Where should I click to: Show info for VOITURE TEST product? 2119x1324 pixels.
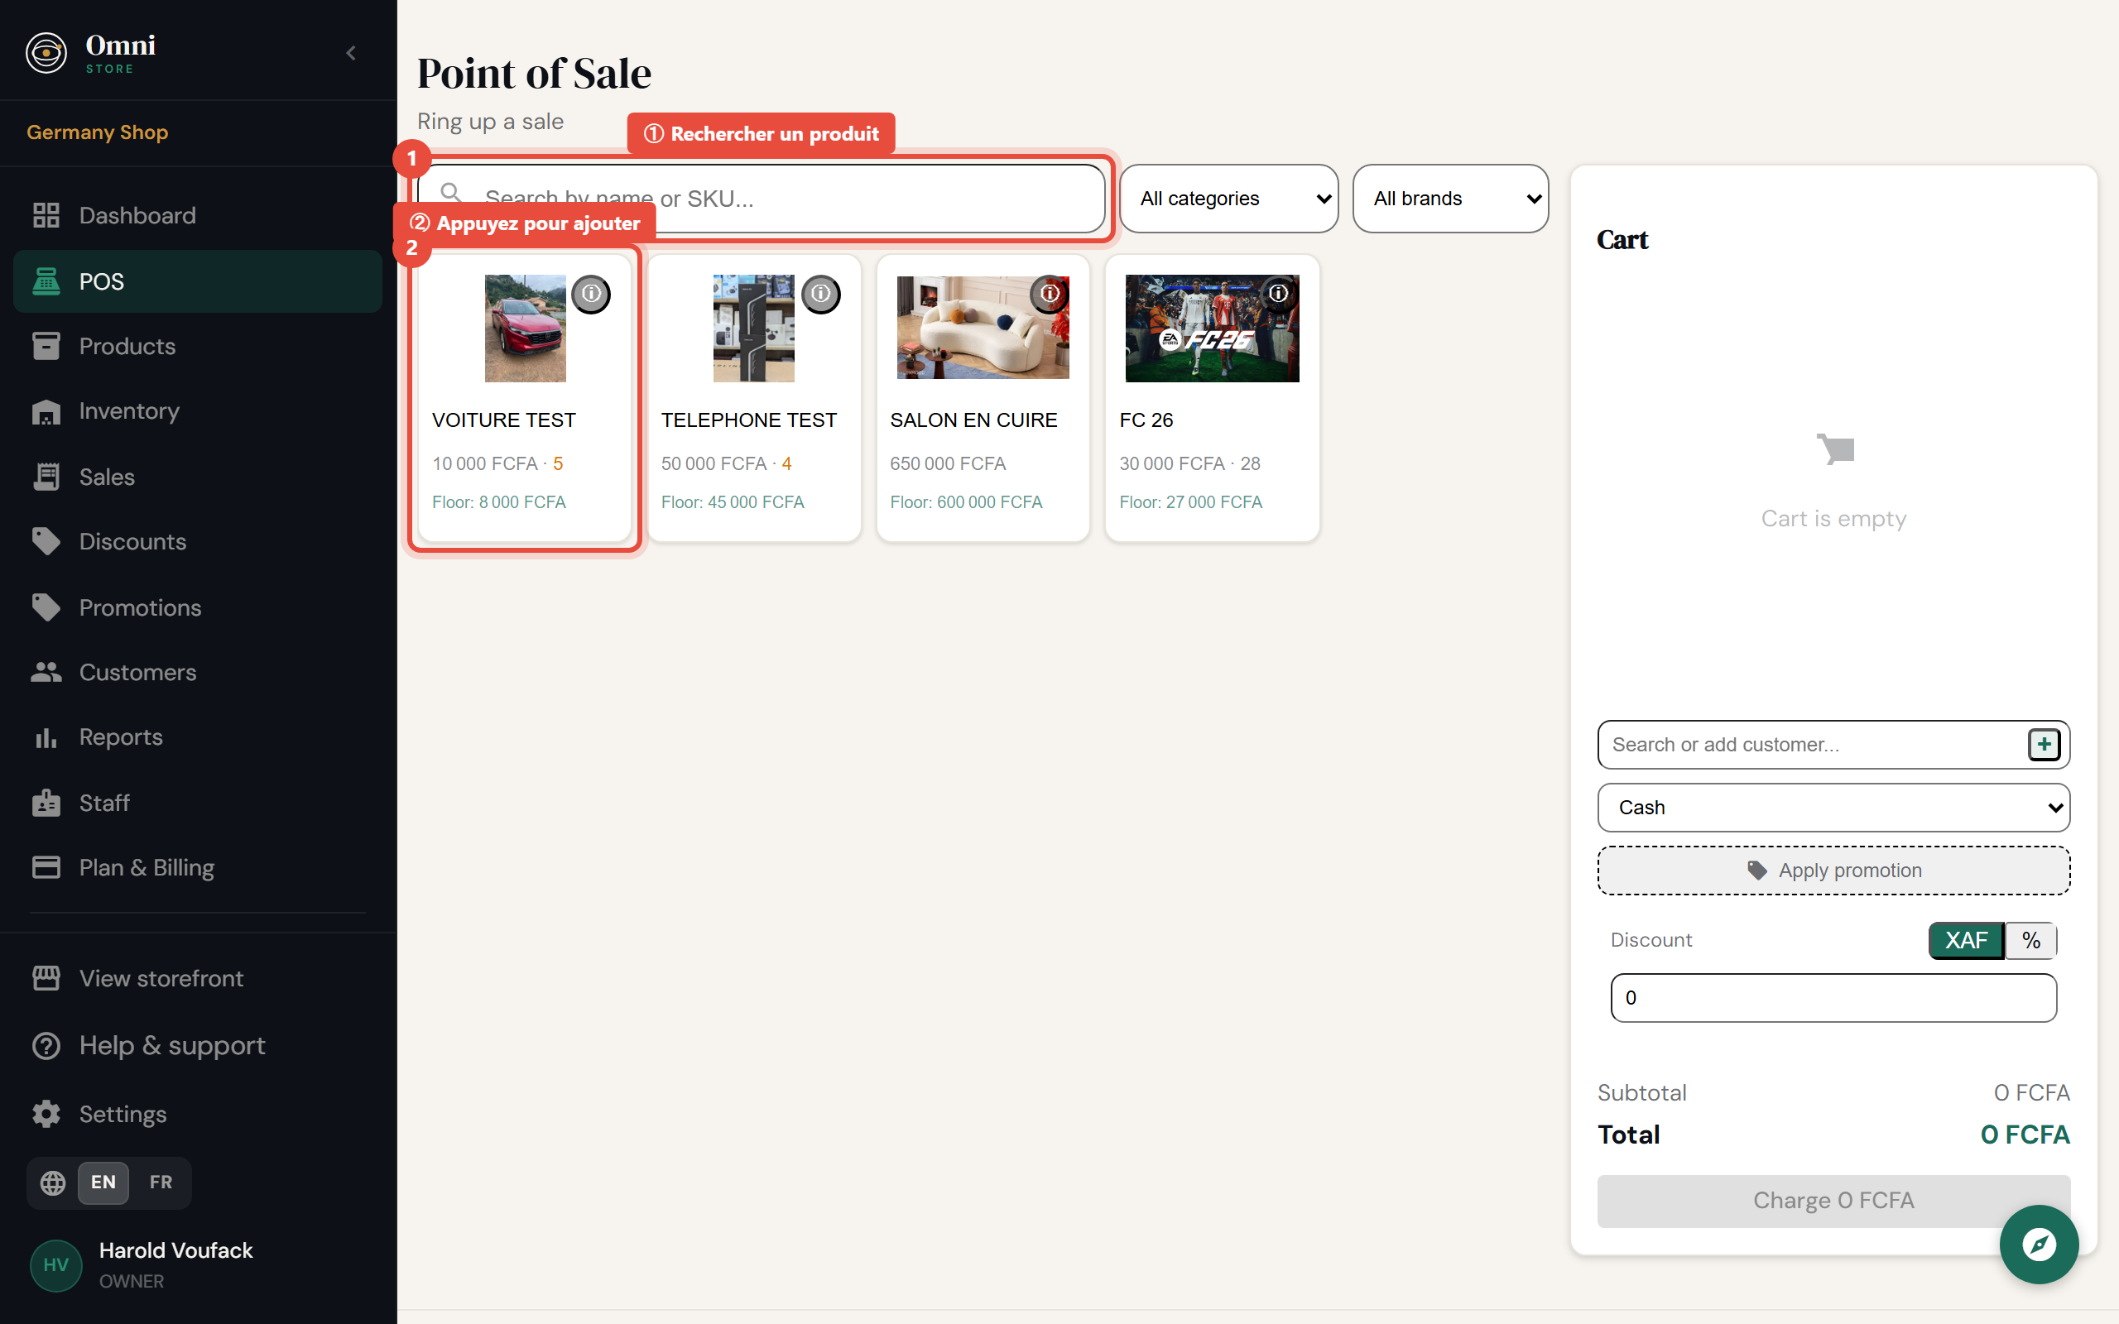pyautogui.click(x=591, y=295)
